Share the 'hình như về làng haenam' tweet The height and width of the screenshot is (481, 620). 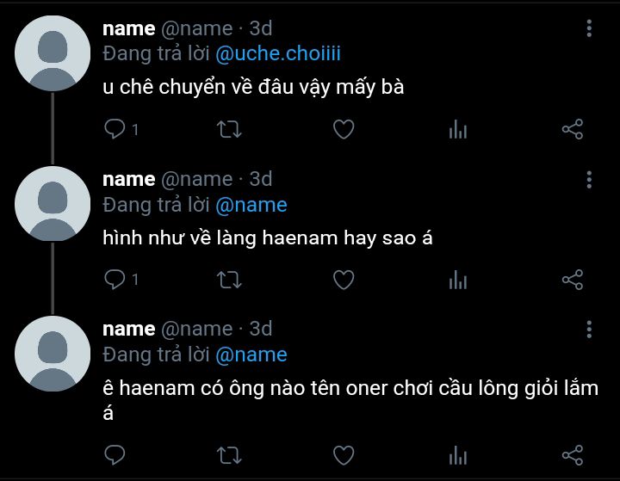point(573,280)
